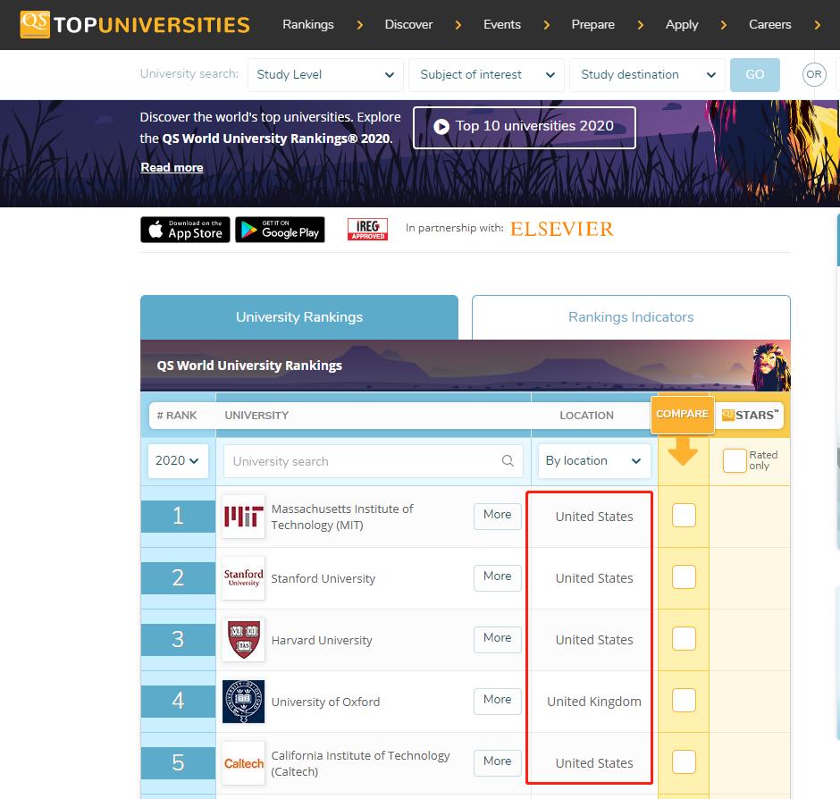Image resolution: width=840 pixels, height=799 pixels.
Task: Switch to Rankings Indicators tab
Action: pyautogui.click(x=631, y=317)
